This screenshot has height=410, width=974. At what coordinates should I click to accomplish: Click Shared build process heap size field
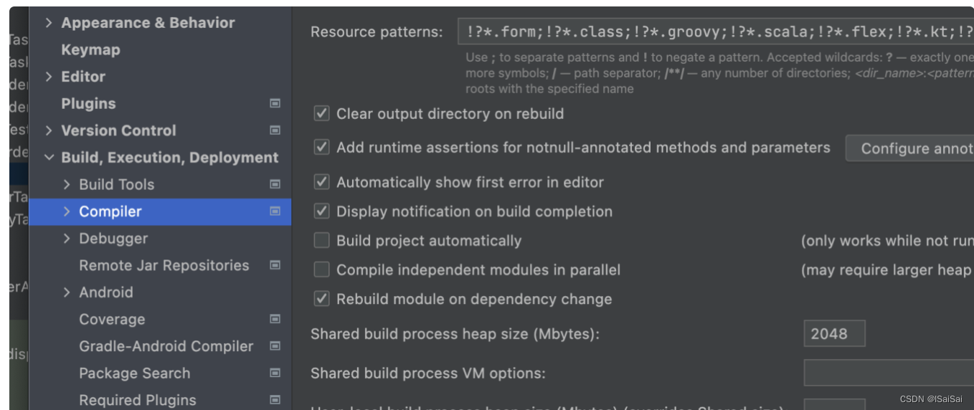(x=834, y=333)
